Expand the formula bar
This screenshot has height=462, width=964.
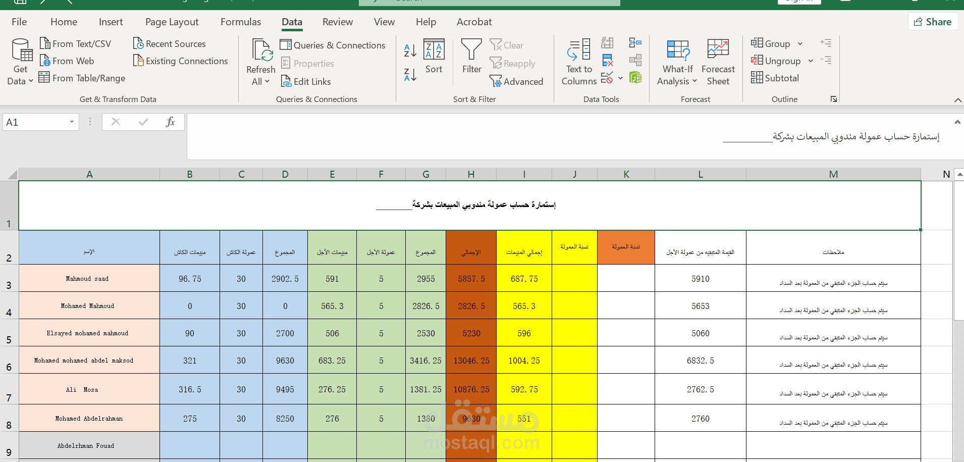(x=957, y=122)
